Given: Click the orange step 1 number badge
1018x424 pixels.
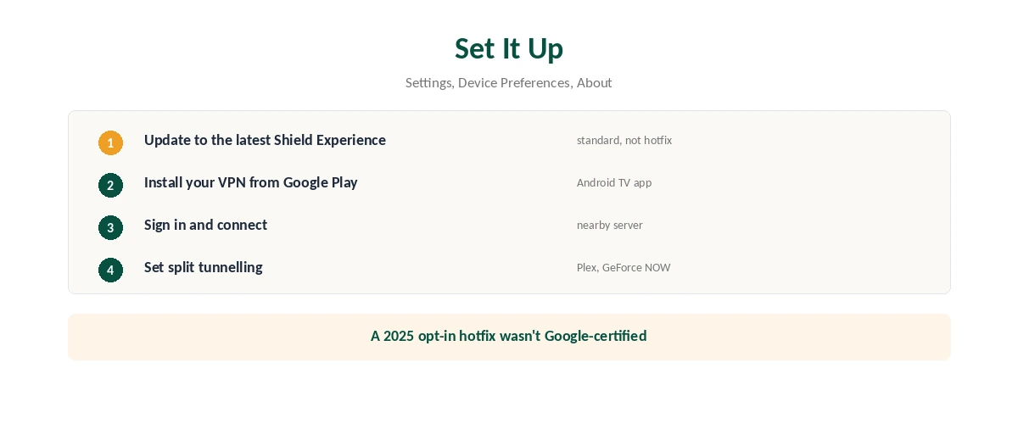Looking at the screenshot, I should click(x=110, y=142).
